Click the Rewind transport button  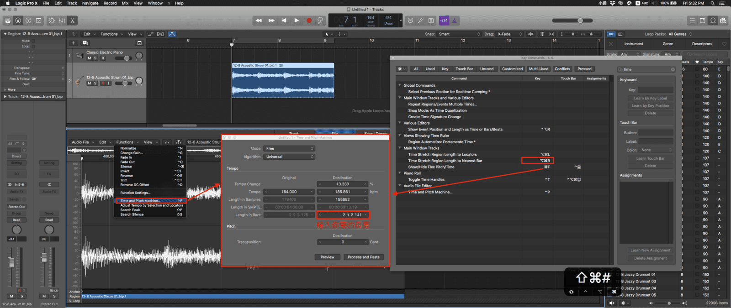point(259,21)
